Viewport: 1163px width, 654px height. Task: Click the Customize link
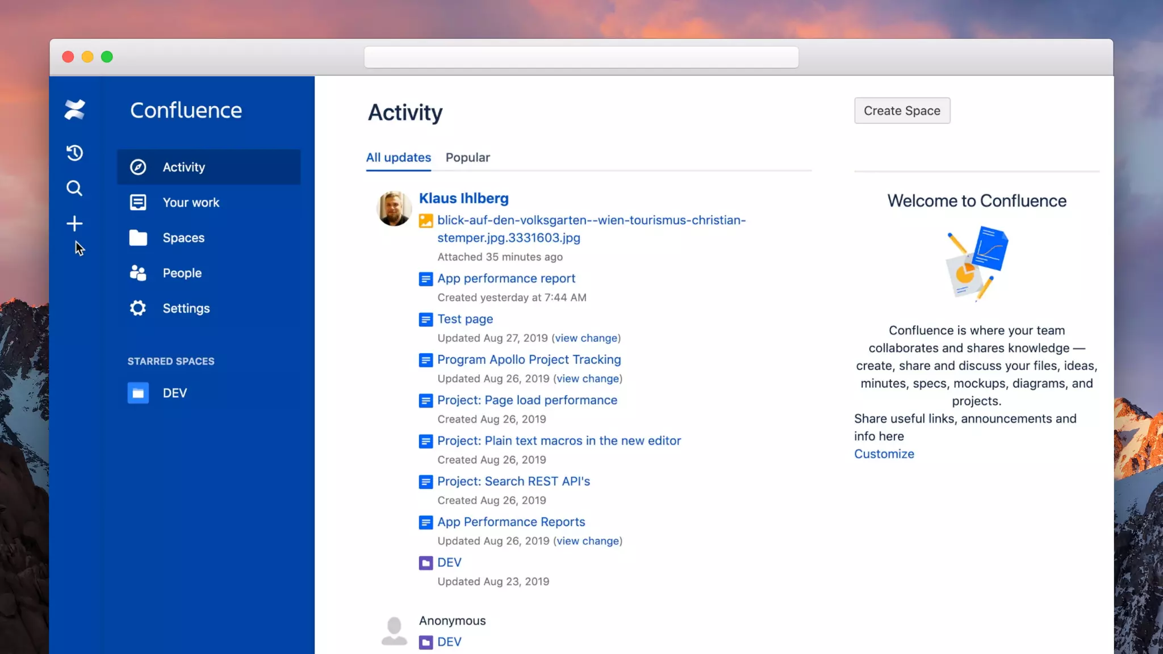[884, 454]
